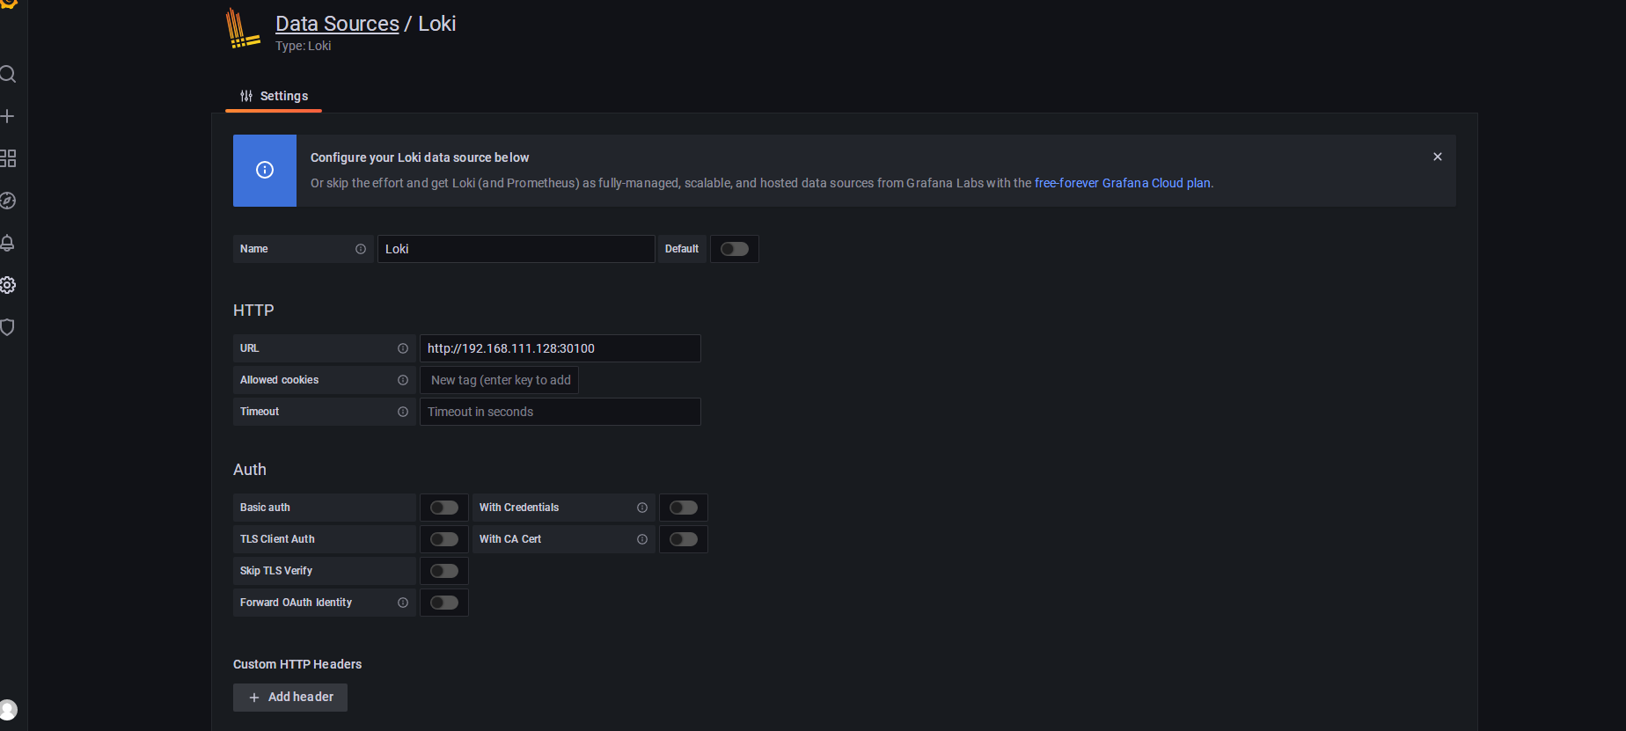This screenshot has width=1626, height=731.
Task: Open the Dashboards grid icon
Action: tap(8, 158)
